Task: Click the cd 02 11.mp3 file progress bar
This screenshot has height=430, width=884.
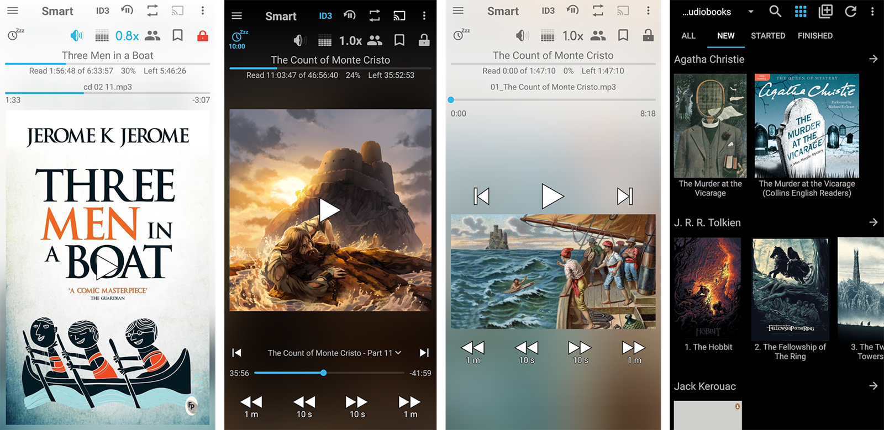Action: click(x=108, y=93)
